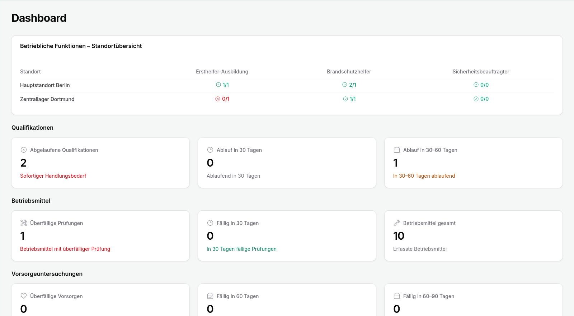Click the check icon beside Berlin Brandschutzhelfer 2/1
Image resolution: width=574 pixels, height=316 pixels.
click(x=344, y=85)
